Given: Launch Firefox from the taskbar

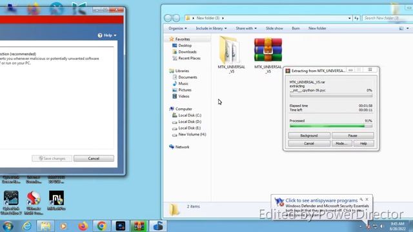Looking at the screenshot, I should (x=83, y=226).
